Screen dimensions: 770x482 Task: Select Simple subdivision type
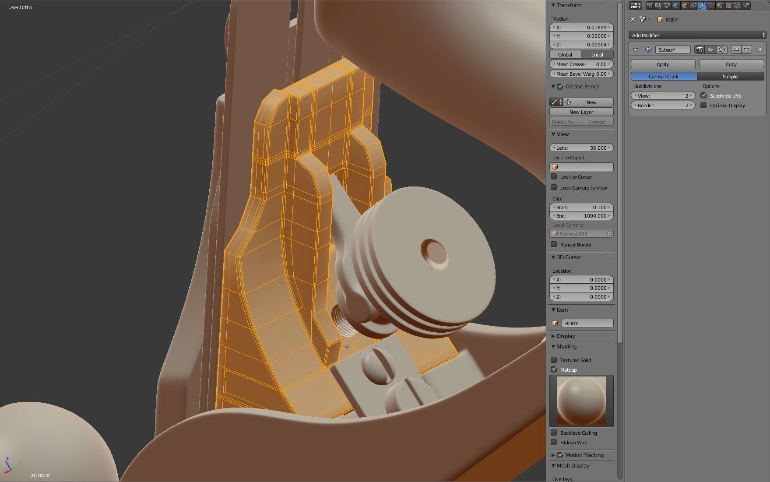point(730,76)
